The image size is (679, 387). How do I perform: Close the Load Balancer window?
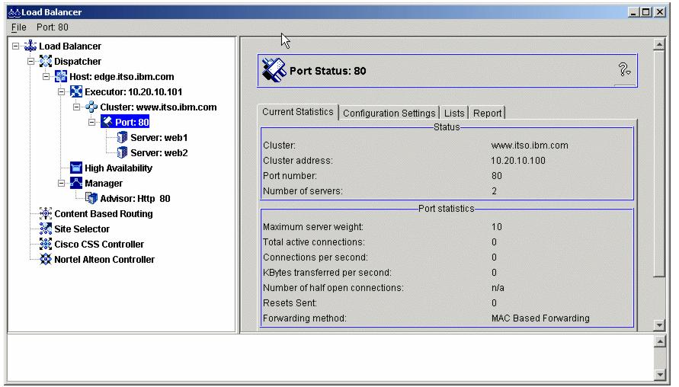coord(659,12)
